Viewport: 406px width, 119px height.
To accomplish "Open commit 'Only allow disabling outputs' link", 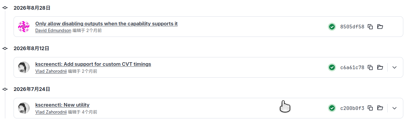I will [106, 24].
